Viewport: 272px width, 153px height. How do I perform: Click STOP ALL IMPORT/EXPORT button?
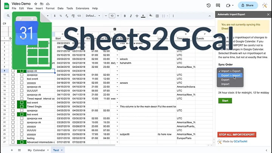237,134
